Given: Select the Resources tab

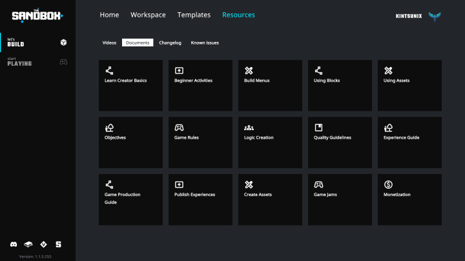Looking at the screenshot, I should [x=238, y=15].
